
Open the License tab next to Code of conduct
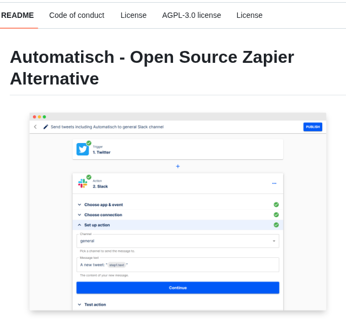(x=134, y=15)
